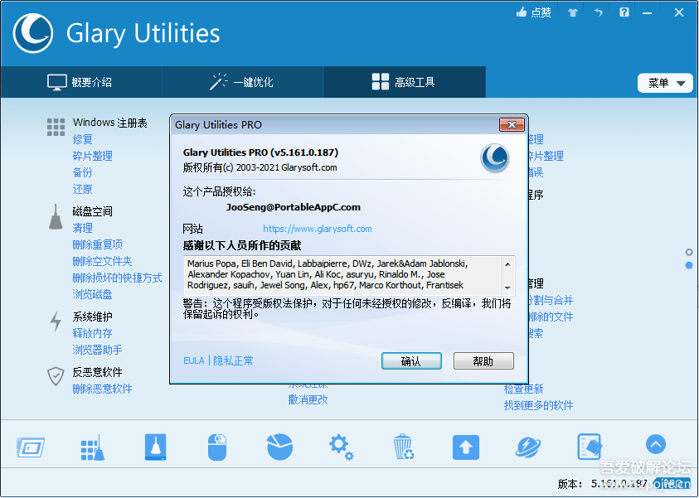Click the restore undo arrow icon in header
This screenshot has width=699, height=498.
point(598,12)
